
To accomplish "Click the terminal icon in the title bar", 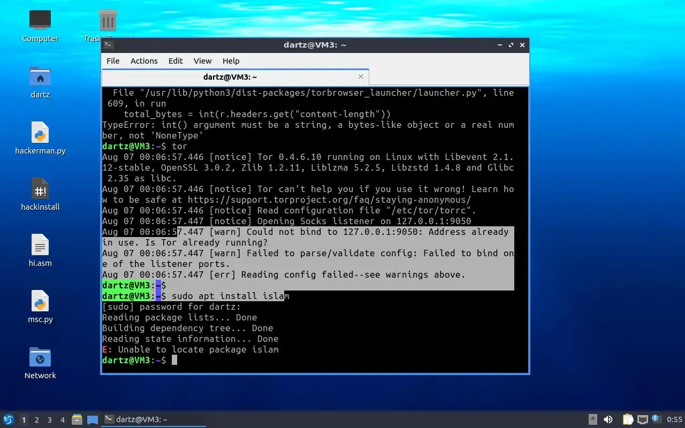I will coord(108,45).
